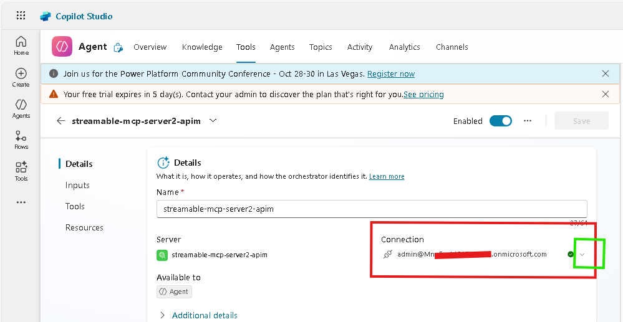Open the Create sidebar icon
This screenshot has width=623, height=322.
point(21,77)
